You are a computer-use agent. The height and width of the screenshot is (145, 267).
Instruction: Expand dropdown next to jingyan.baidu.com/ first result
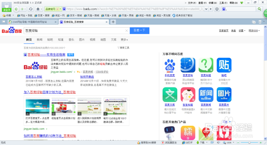pos(74,72)
